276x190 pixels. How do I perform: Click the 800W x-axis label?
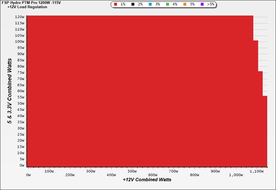[x=195, y=175]
